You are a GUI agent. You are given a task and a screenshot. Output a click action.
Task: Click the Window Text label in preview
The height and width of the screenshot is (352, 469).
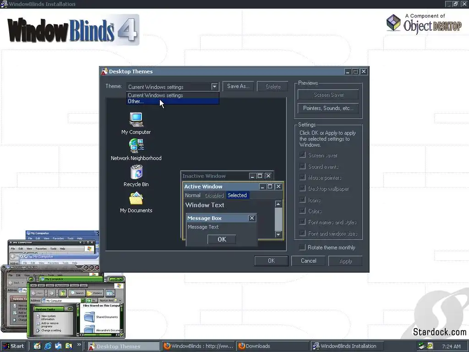pos(205,205)
